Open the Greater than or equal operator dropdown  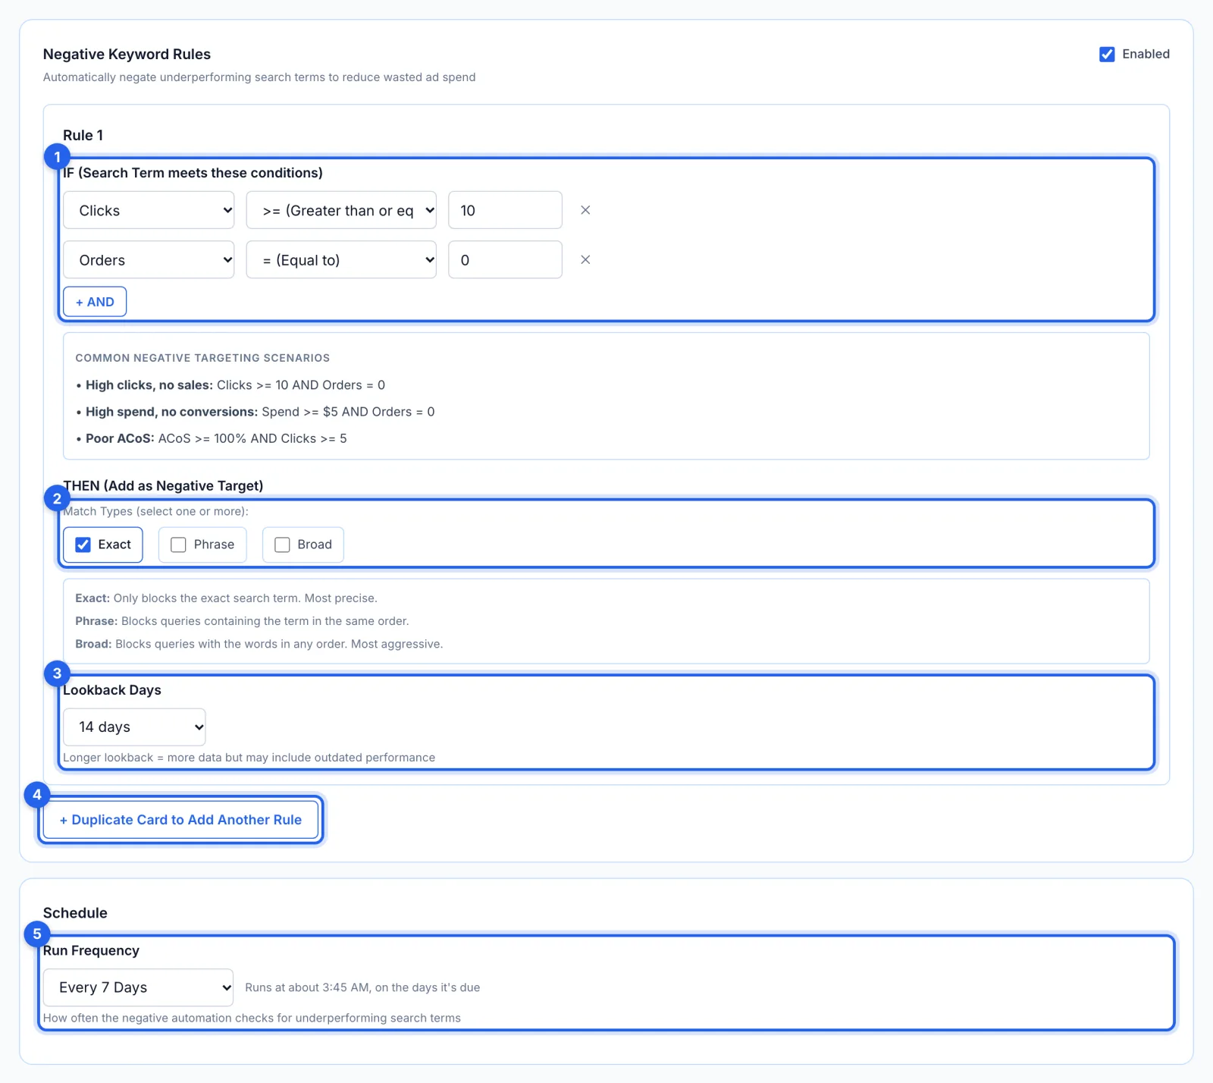(341, 210)
